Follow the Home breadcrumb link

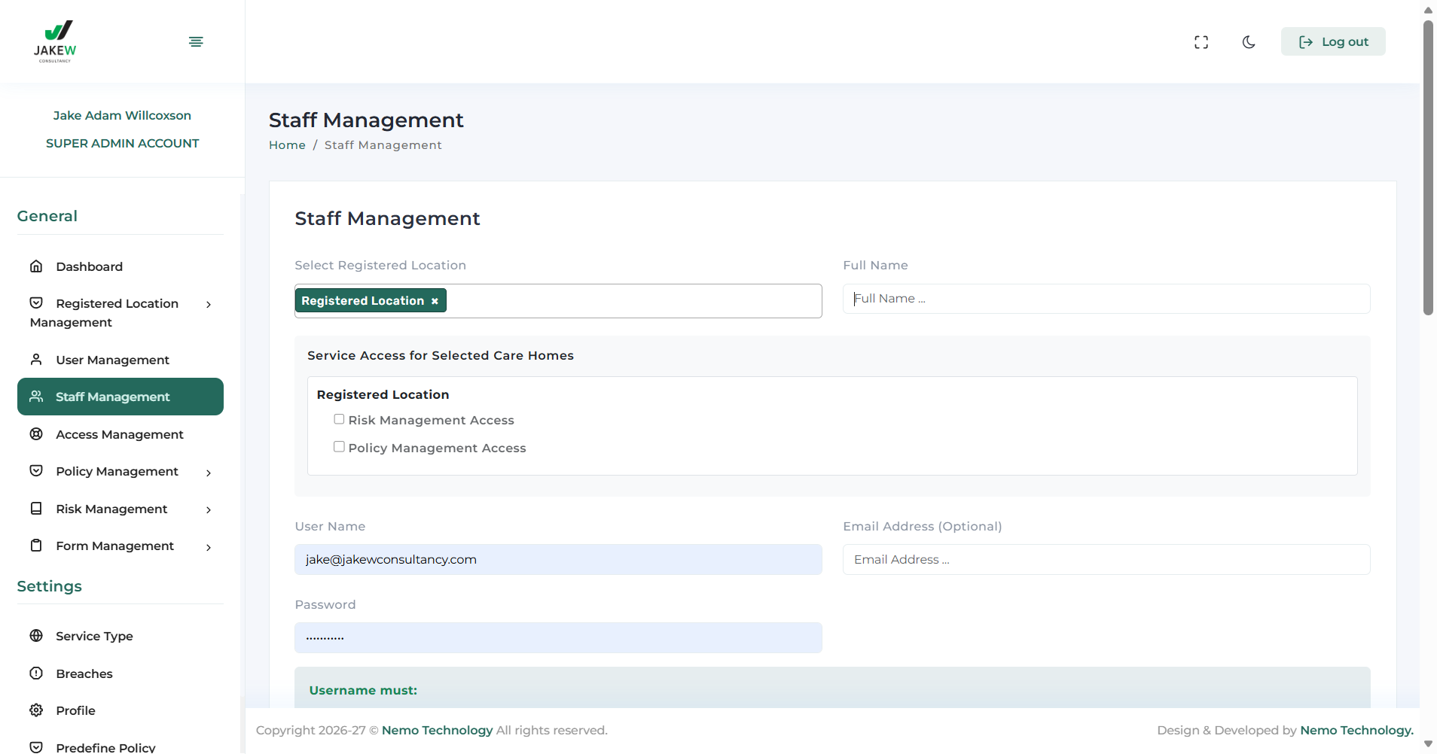(287, 145)
